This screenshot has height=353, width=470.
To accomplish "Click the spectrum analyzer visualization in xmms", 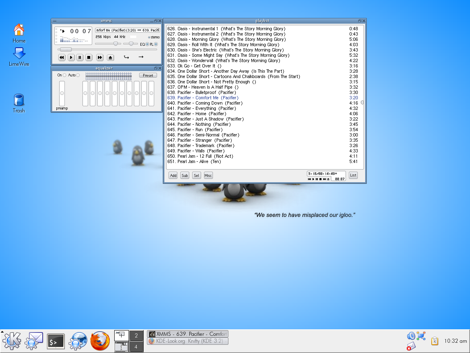I will tap(74, 39).
